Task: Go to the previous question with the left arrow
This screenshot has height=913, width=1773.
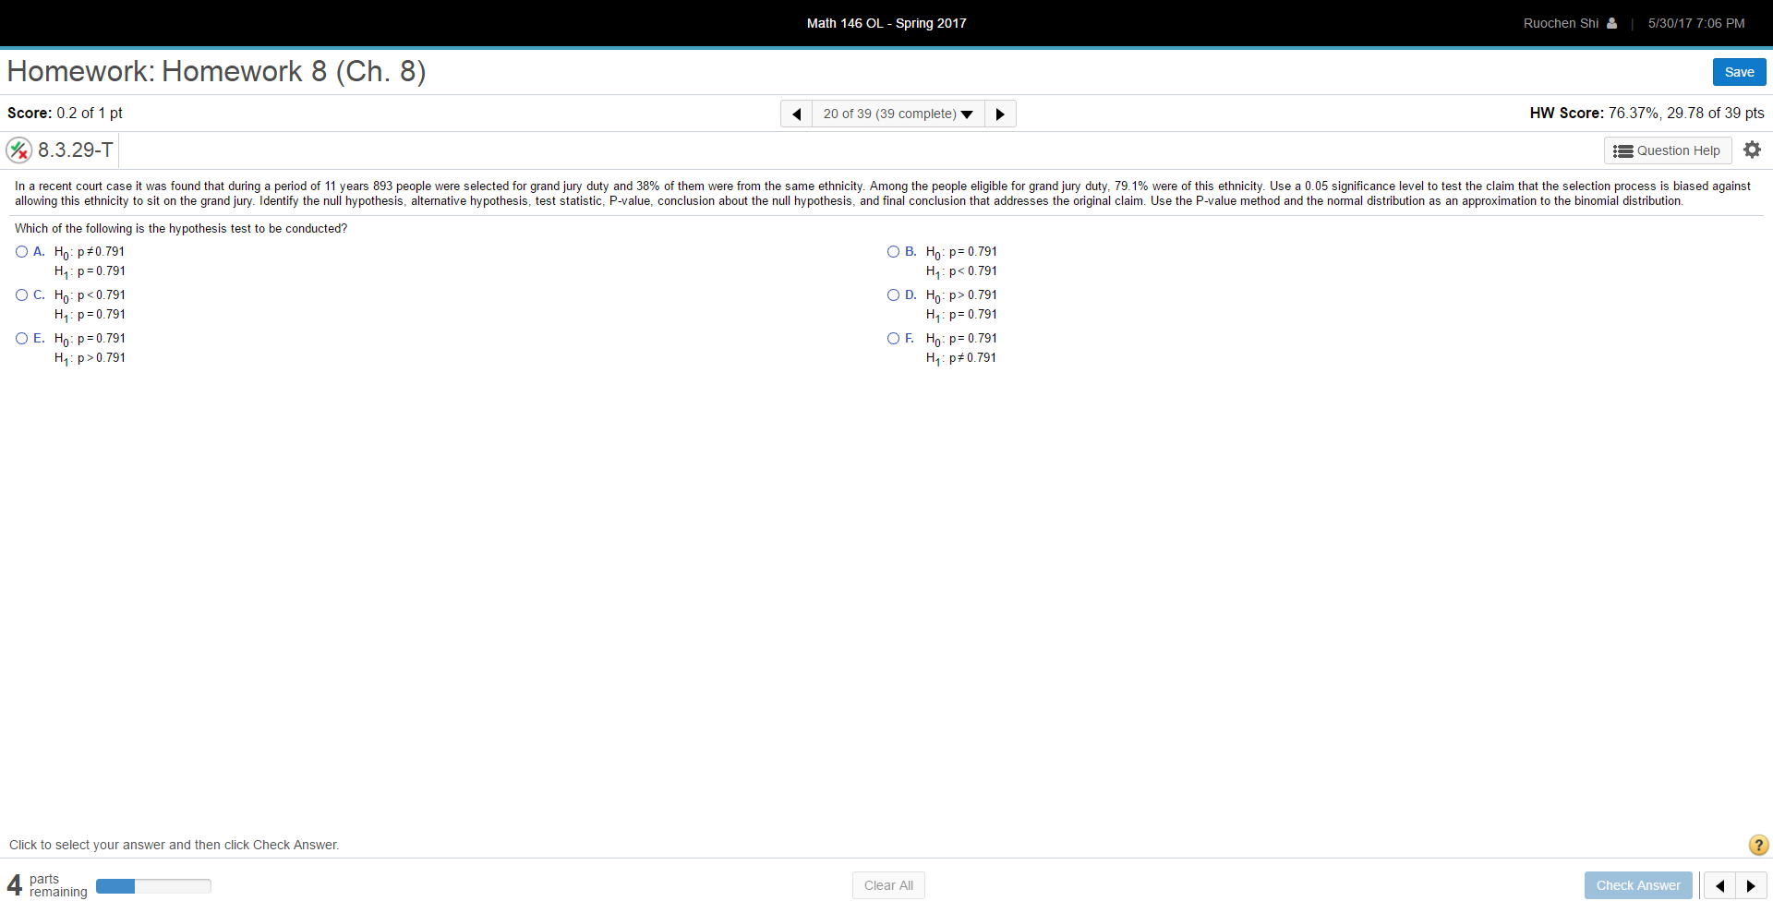Action: [796, 114]
